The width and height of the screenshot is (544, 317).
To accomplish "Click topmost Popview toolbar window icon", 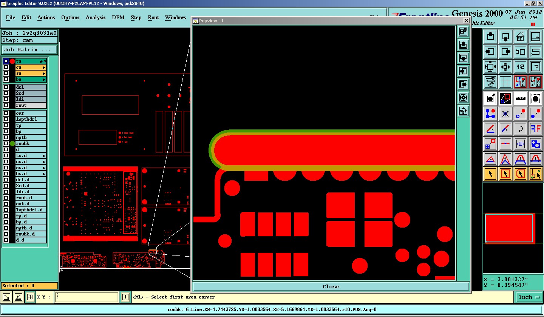I will pyautogui.click(x=463, y=32).
